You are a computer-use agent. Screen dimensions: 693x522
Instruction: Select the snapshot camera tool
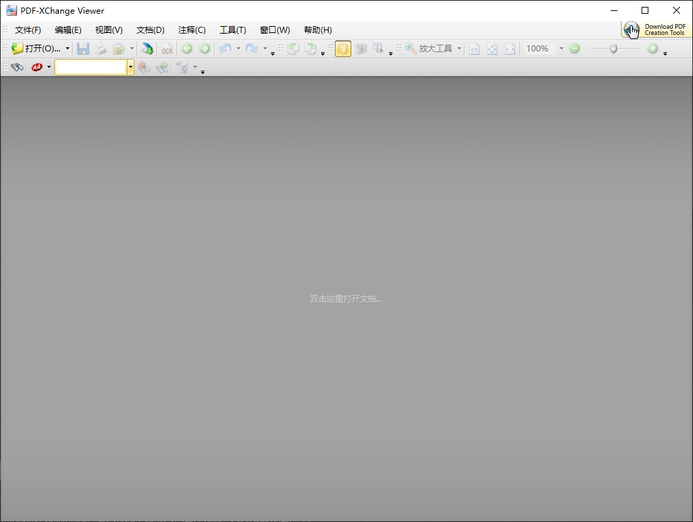coord(361,49)
